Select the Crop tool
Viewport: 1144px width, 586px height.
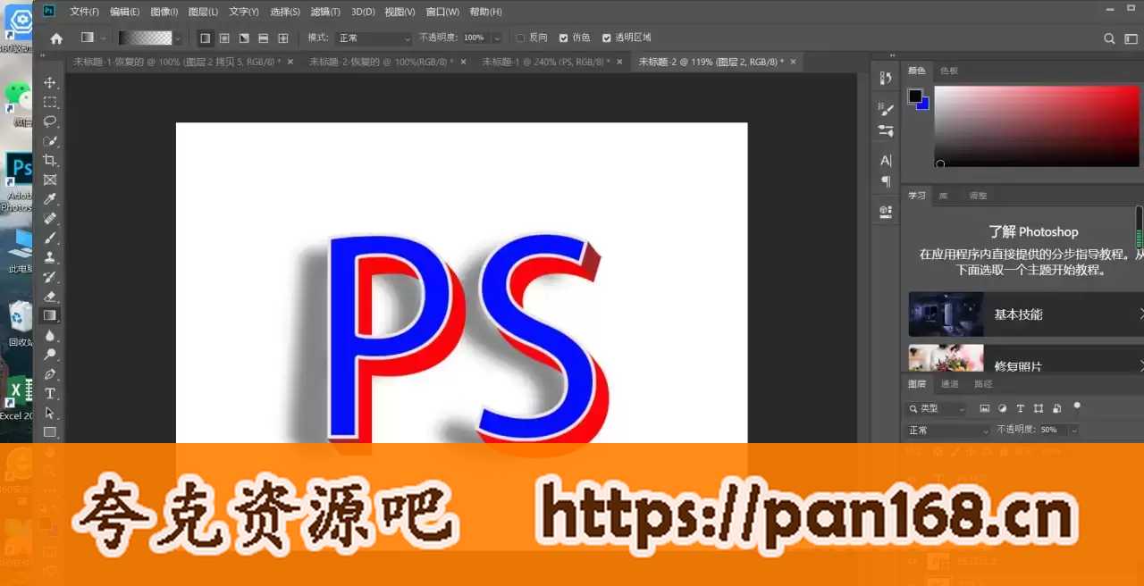pyautogui.click(x=50, y=161)
